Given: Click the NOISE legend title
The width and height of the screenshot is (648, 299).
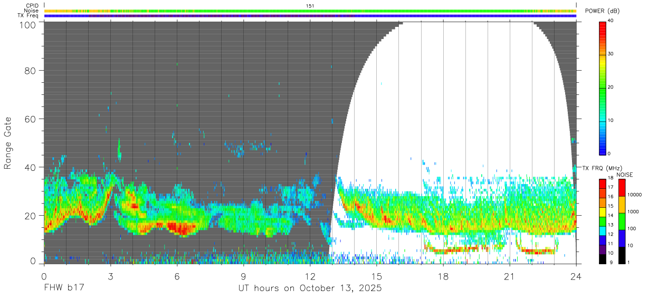Looking at the screenshot, I should (624, 175).
